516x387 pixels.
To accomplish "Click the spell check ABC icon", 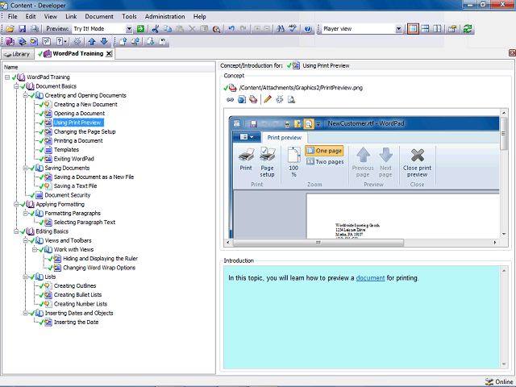I will pyautogui.click(x=293, y=29).
